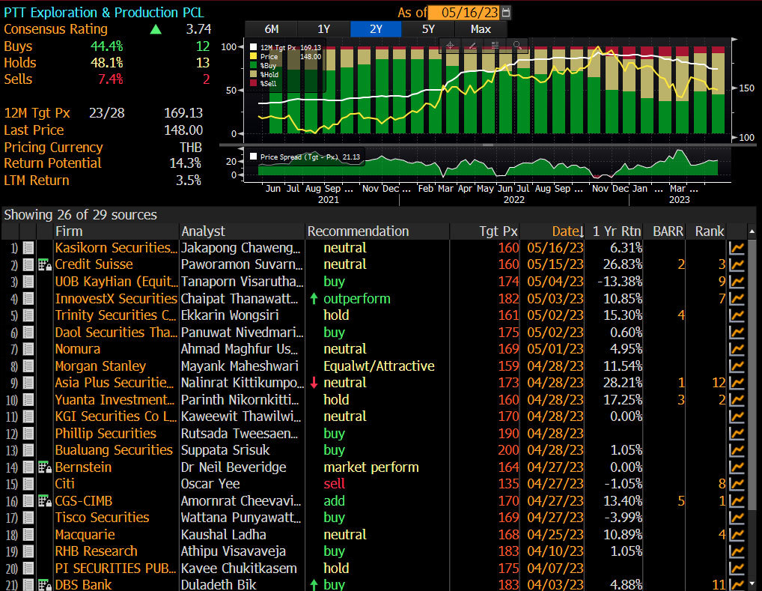Open analyst chart icon for InnovestX Securities row
Screen dimensions: 762x591
(x=737, y=299)
